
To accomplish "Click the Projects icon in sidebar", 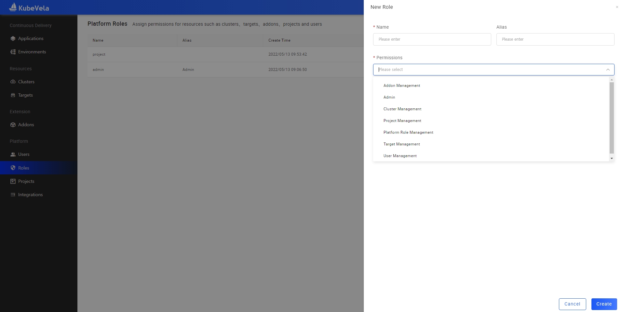I will click(x=13, y=181).
